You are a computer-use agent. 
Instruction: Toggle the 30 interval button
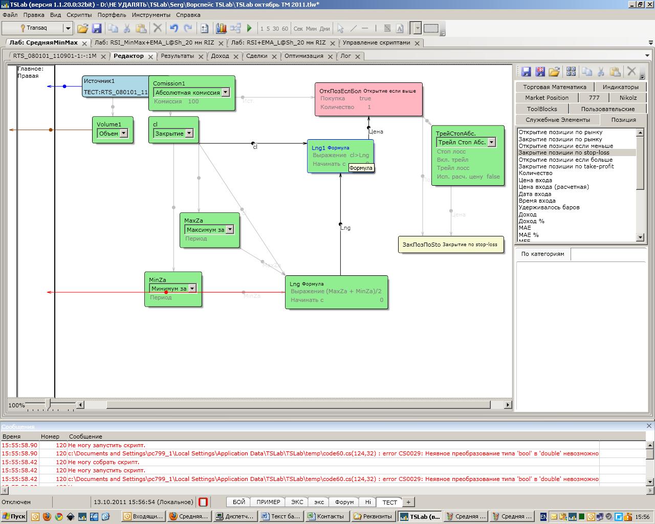(x=276, y=29)
